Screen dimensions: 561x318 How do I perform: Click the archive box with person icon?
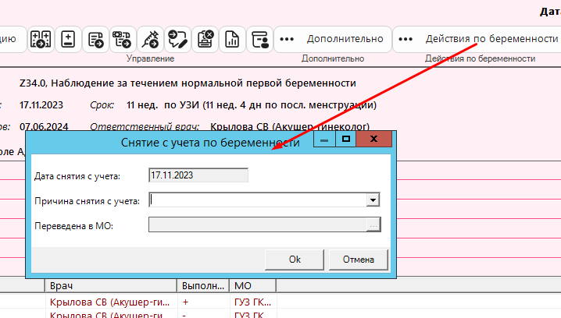(259, 39)
